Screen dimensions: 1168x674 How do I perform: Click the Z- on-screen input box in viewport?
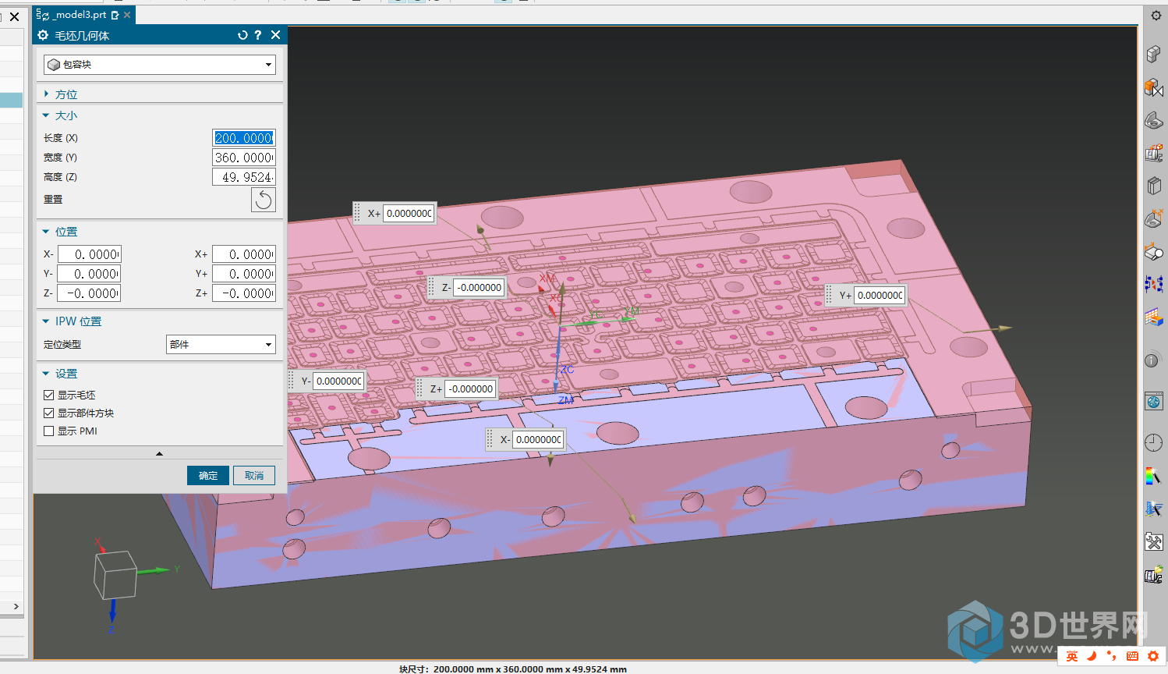click(480, 288)
